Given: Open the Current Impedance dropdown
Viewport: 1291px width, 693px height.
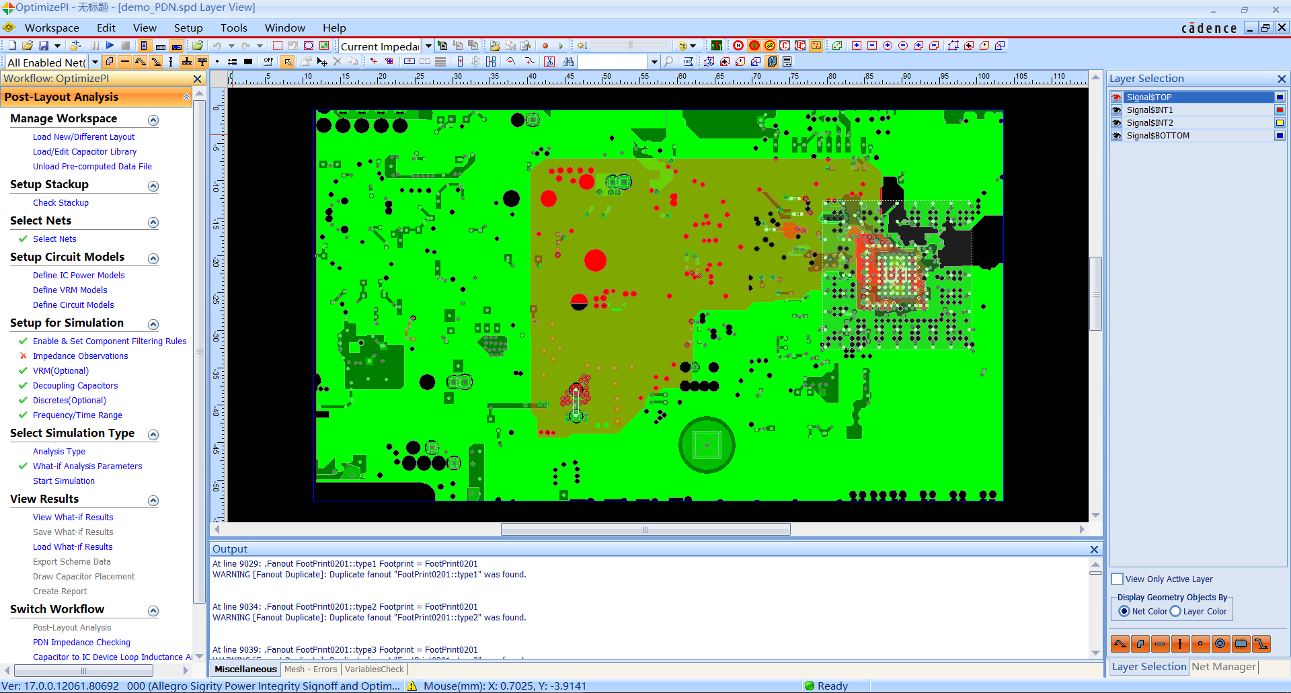Looking at the screenshot, I should (428, 46).
